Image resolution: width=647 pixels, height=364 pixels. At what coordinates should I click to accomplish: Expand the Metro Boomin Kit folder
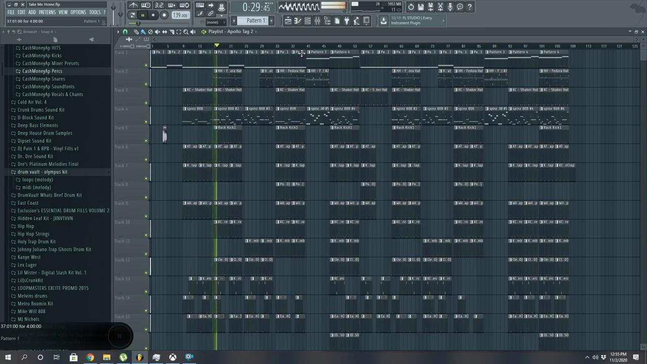pyautogui.click(x=13, y=304)
